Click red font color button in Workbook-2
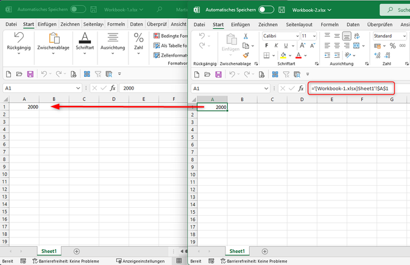410x265 pixels. (x=299, y=55)
